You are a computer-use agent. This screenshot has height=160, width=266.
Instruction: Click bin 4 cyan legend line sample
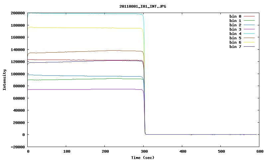249,33
